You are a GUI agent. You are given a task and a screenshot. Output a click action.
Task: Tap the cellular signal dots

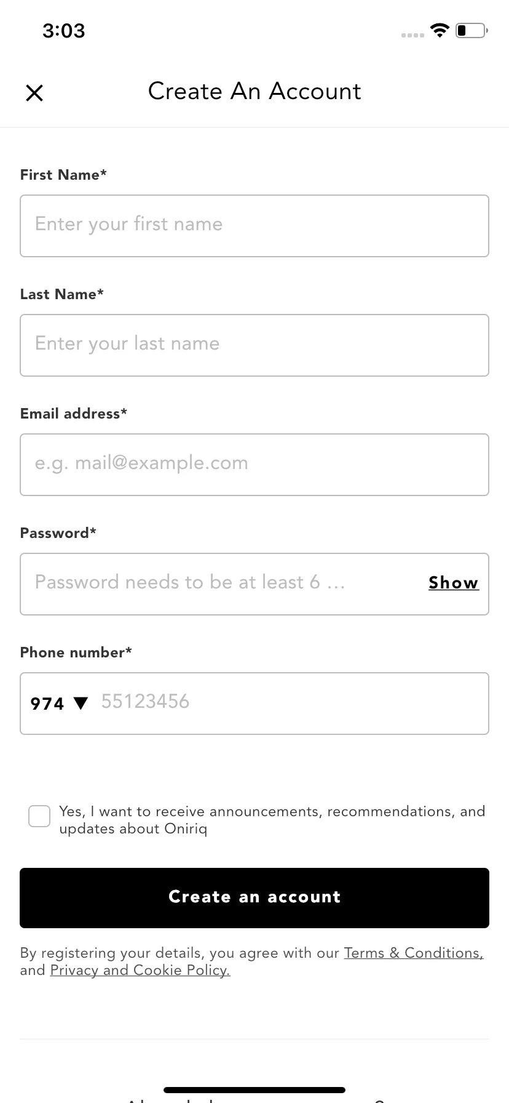coord(412,35)
